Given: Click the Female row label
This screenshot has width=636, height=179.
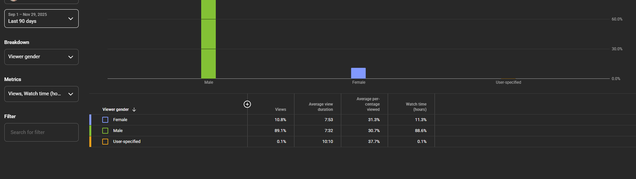Looking at the screenshot, I should click(x=120, y=120).
